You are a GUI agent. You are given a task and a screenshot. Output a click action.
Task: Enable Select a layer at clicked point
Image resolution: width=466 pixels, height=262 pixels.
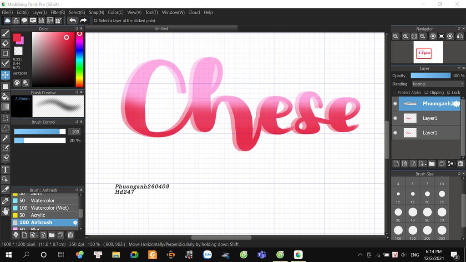pyautogui.click(x=96, y=20)
